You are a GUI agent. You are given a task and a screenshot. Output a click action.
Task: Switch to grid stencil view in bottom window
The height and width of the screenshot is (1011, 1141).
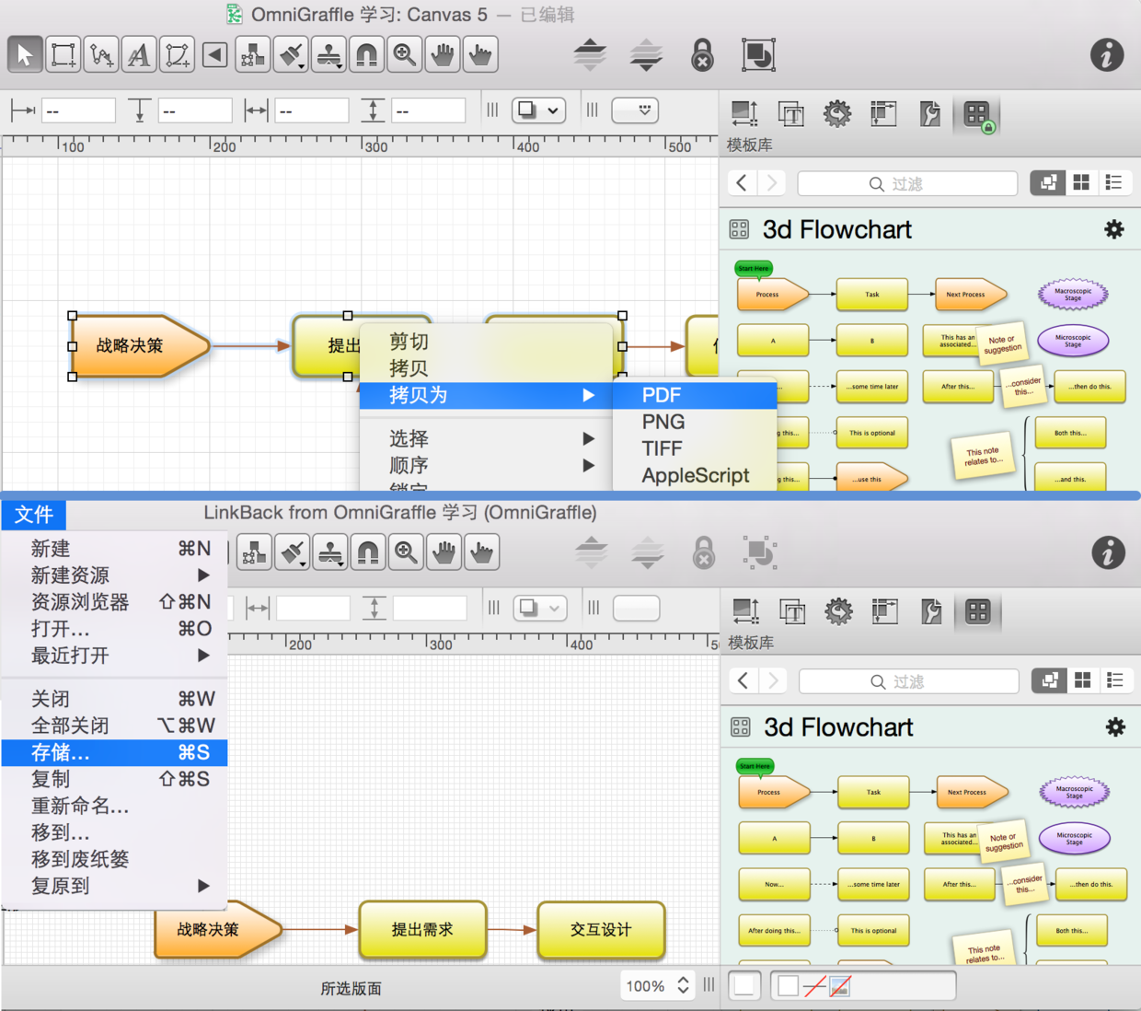(1083, 680)
